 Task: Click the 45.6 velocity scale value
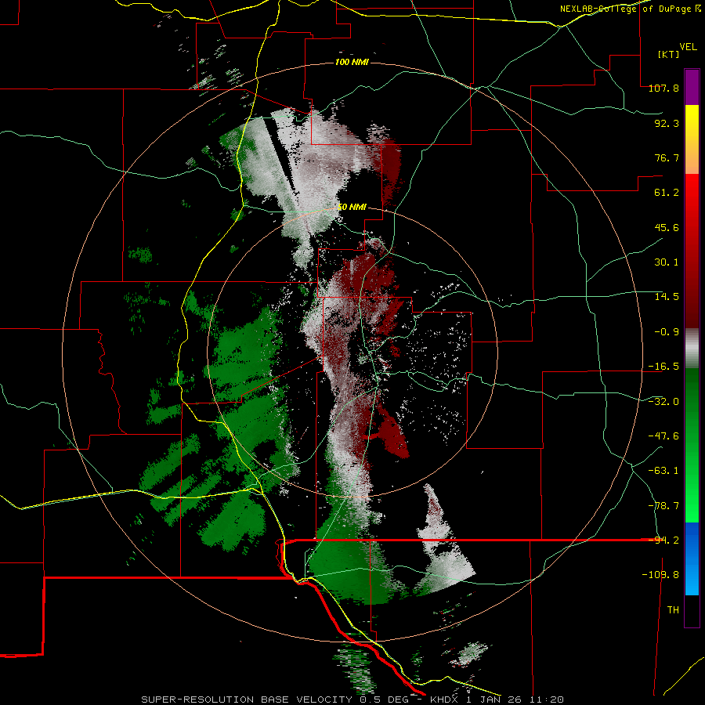point(667,227)
